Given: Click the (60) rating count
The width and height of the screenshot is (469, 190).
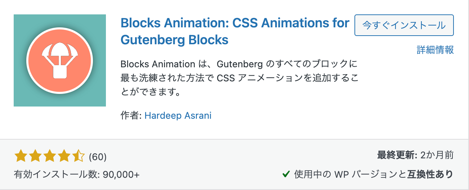Looking at the screenshot, I should click(x=98, y=157).
